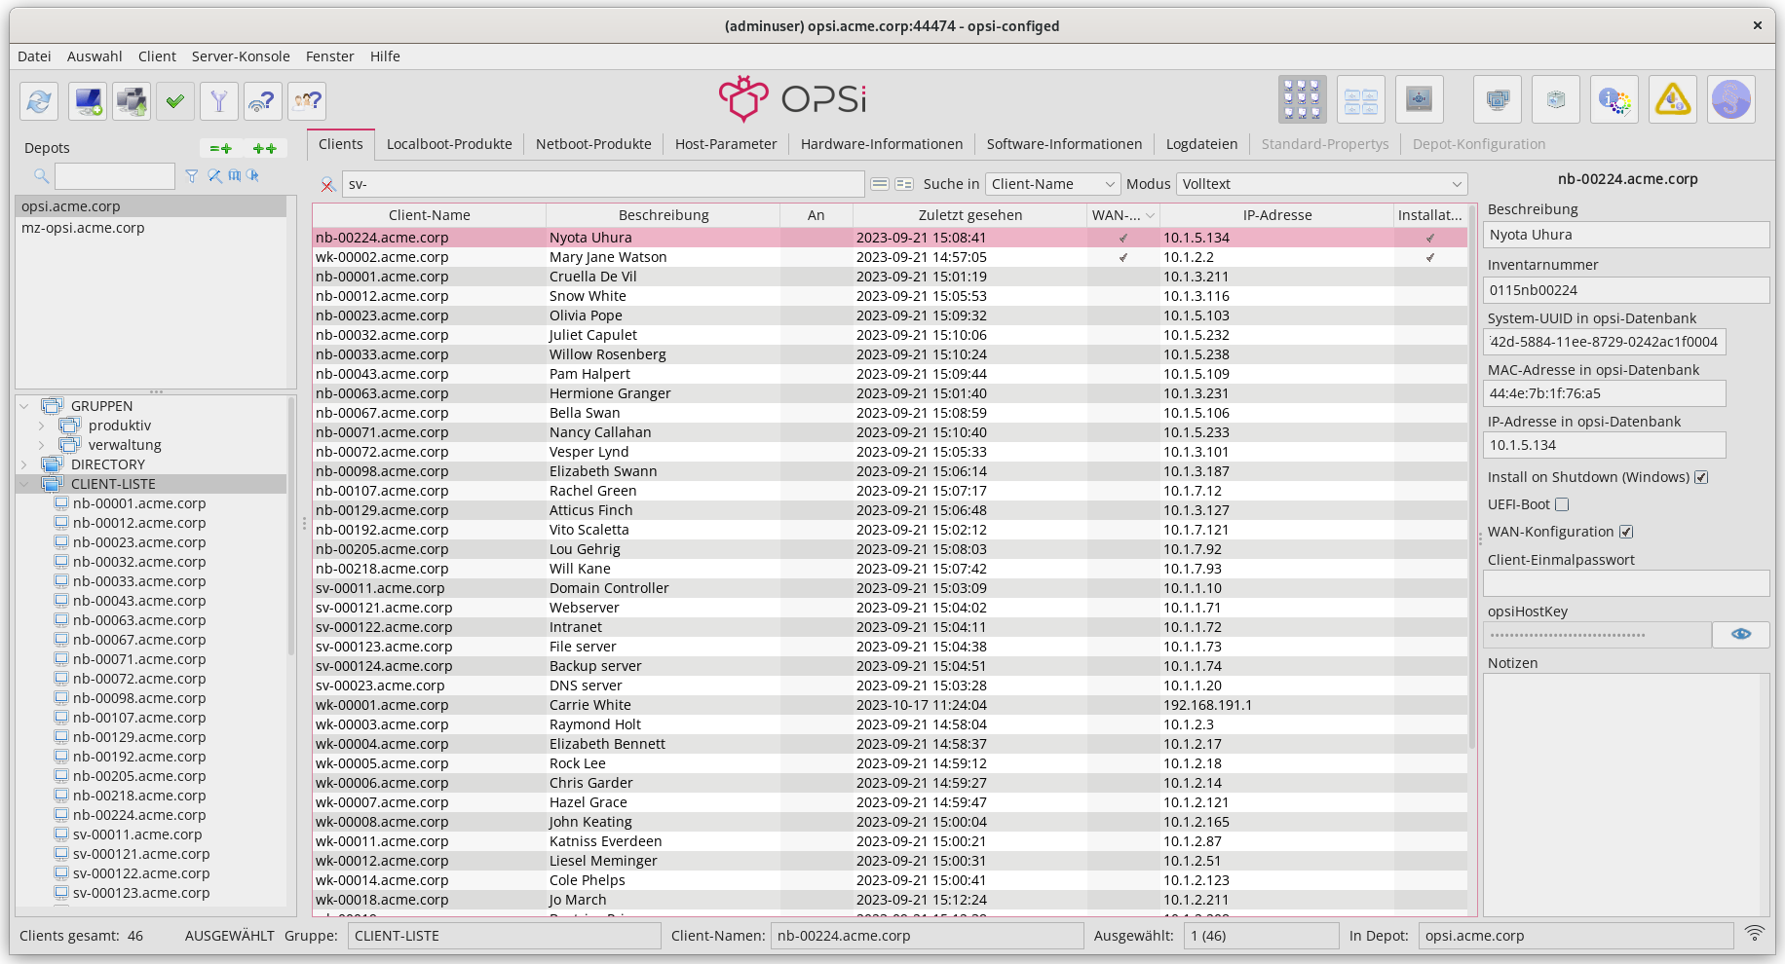Screen dimensions: 1785x964
Task: Click the magnifier with pencil depot icon
Action: point(214,176)
